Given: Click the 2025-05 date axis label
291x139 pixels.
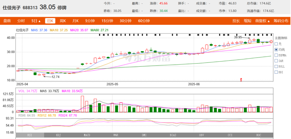Looking at the screenshot, I should pyautogui.click(x=112, y=84).
